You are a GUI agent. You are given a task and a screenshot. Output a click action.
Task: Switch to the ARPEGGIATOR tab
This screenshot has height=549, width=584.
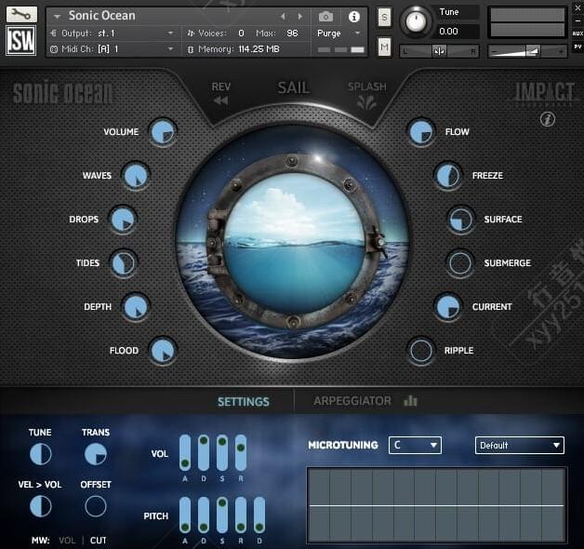tap(352, 401)
